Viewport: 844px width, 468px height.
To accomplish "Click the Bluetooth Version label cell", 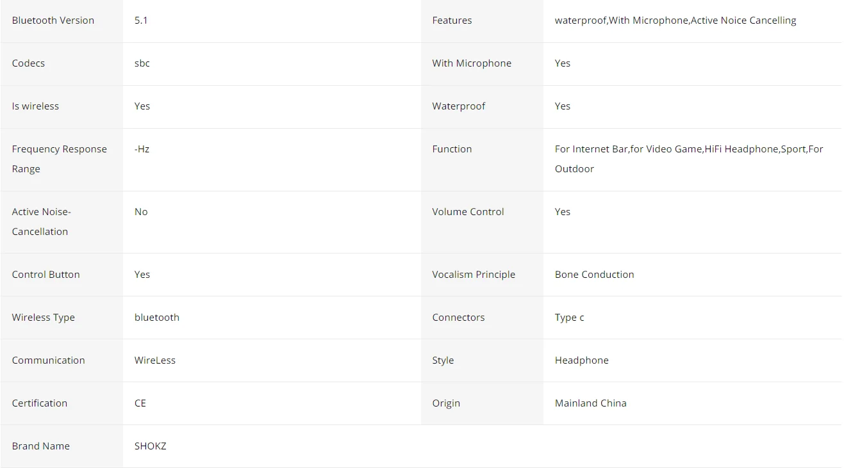I will (x=62, y=20).
